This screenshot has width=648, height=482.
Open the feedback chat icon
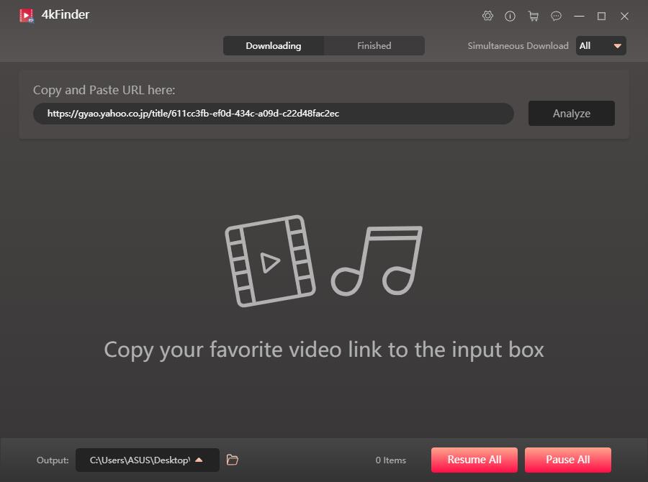pyautogui.click(x=556, y=16)
